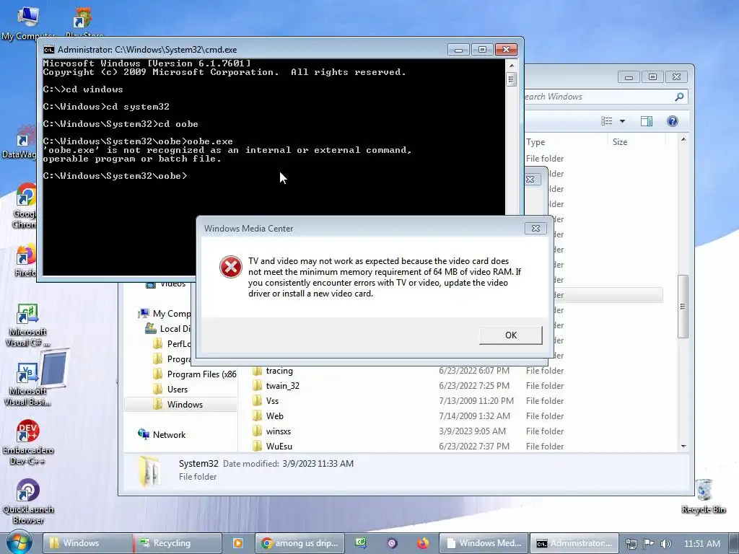Open the Recycle Bin on the desktop

pos(704,496)
